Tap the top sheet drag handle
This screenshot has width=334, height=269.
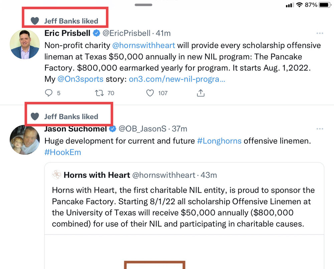click(143, 5)
